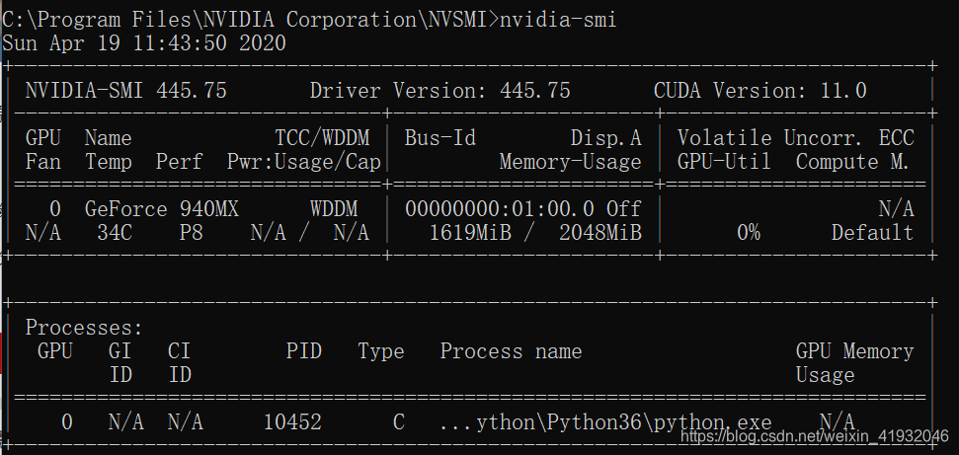This screenshot has height=455, width=959.
Task: Select process PID 10452
Action: [292, 422]
